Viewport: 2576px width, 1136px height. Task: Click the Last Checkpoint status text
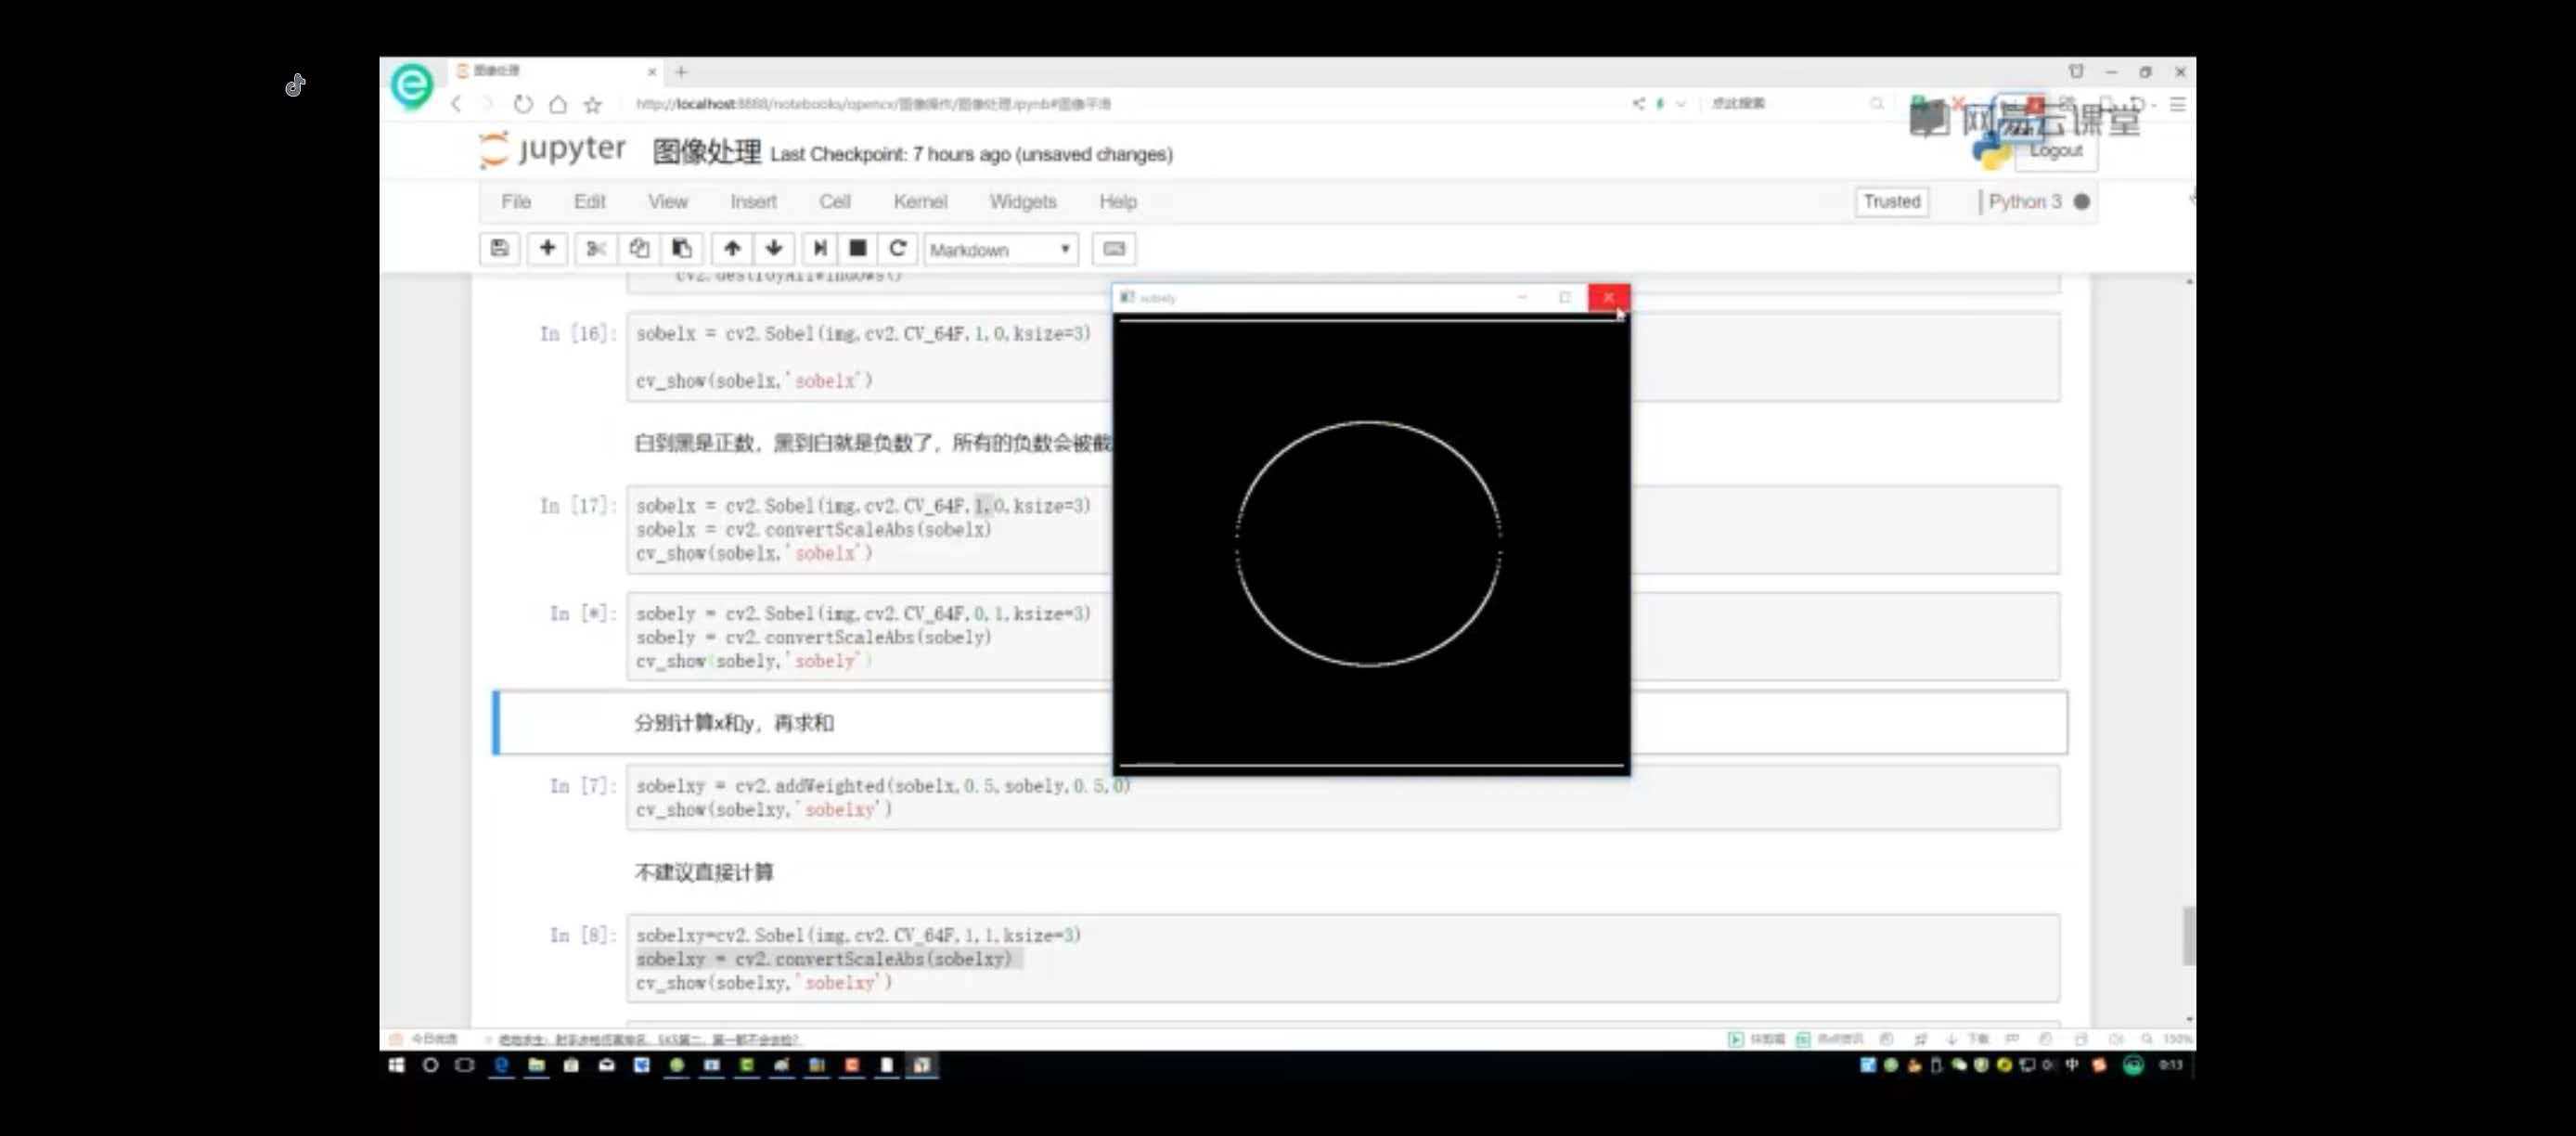(971, 154)
